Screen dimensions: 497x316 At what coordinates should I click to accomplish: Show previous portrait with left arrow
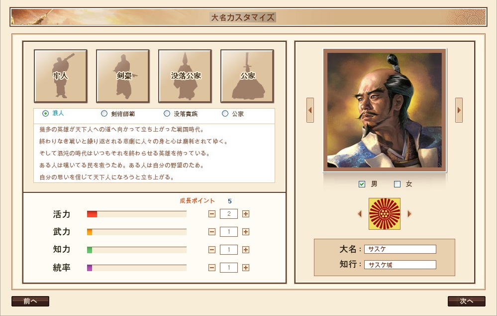310,110
